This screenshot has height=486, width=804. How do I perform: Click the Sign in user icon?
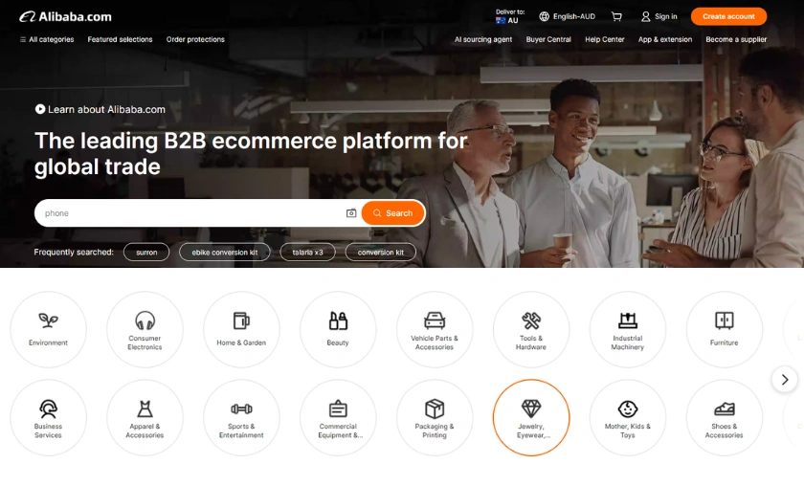(x=645, y=16)
